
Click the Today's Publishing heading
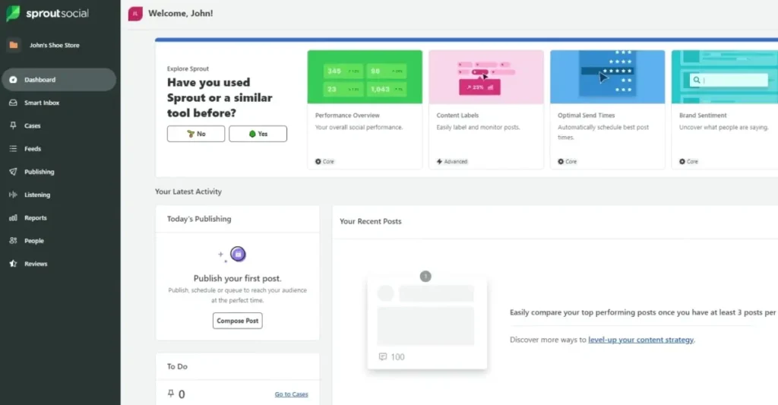(199, 219)
